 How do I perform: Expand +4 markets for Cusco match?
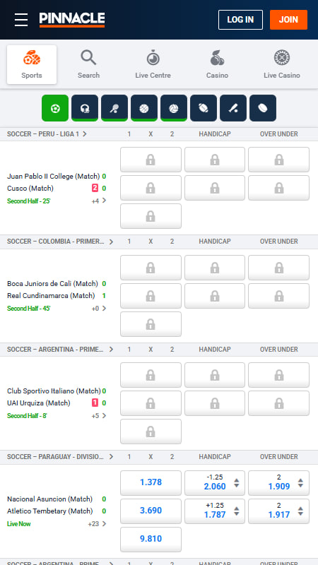coord(99,201)
